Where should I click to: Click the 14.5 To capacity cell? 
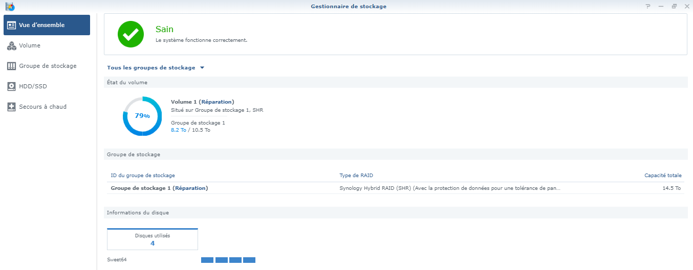pos(672,188)
